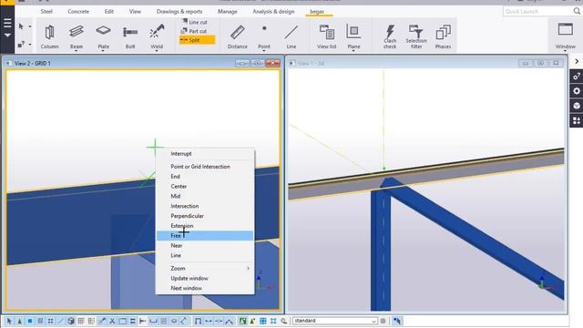
Task: Open the Phases manager
Action: [443, 36]
